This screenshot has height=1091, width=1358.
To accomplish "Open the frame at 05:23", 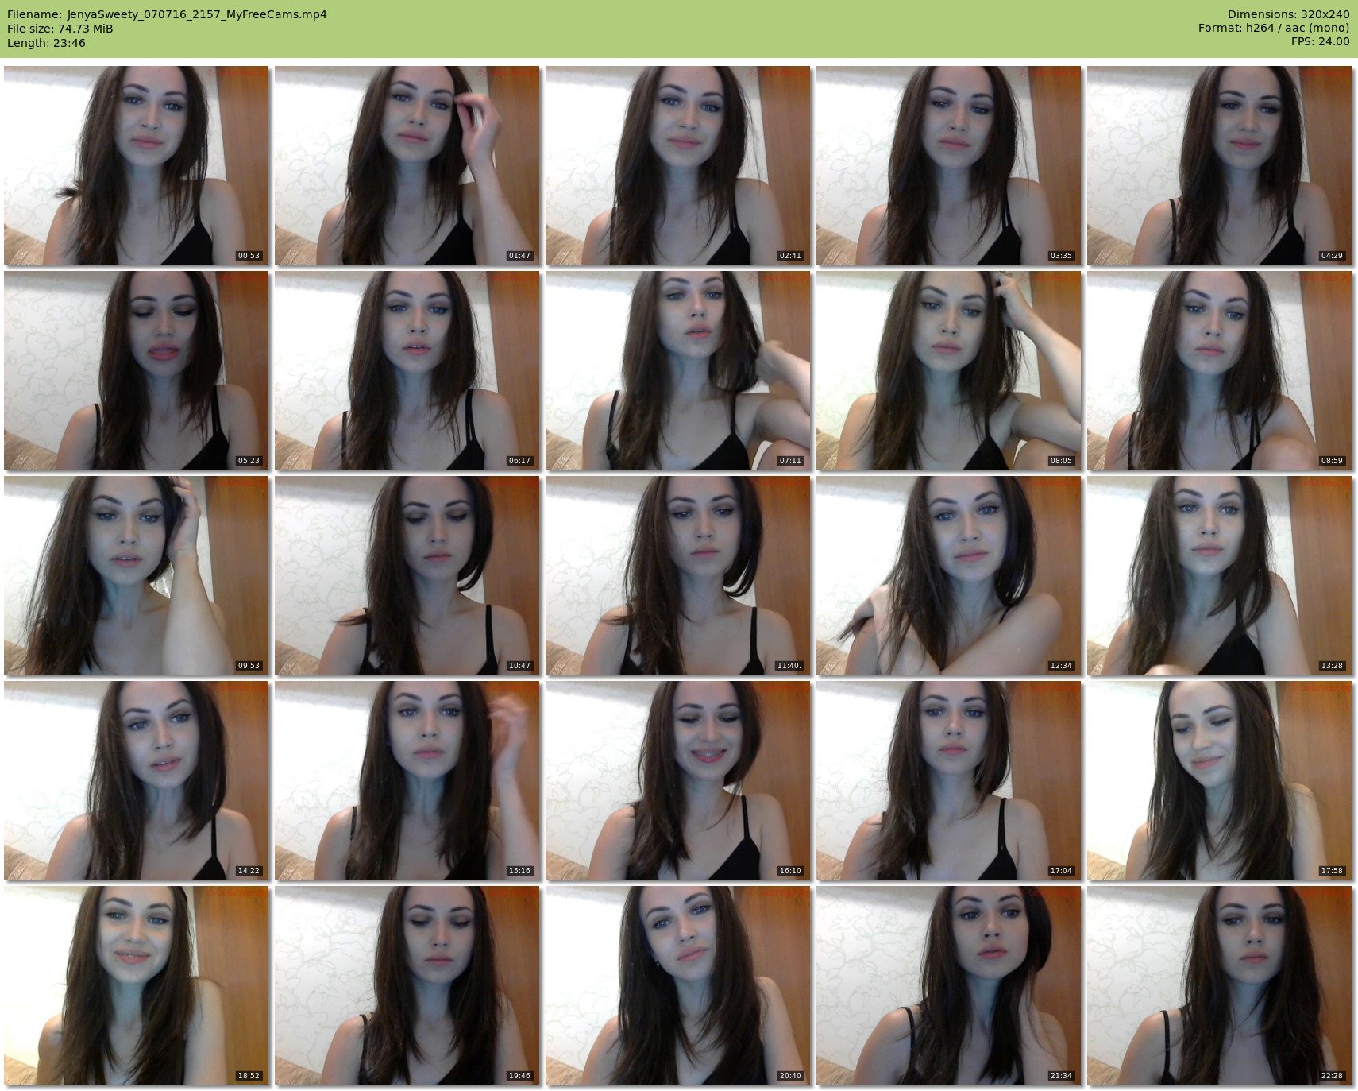I will point(137,370).
